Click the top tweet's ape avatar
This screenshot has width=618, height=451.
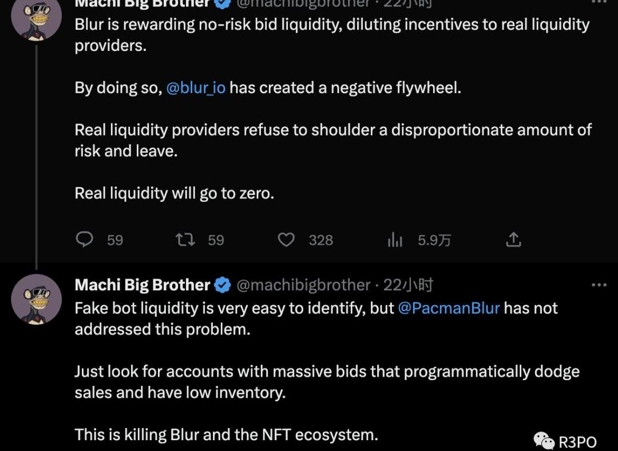click(36, 18)
